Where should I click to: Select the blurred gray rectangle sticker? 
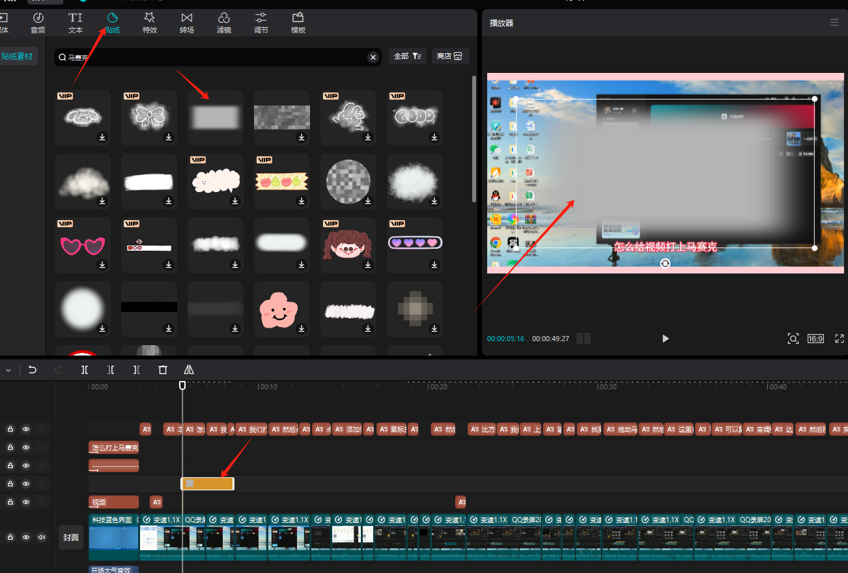point(216,117)
